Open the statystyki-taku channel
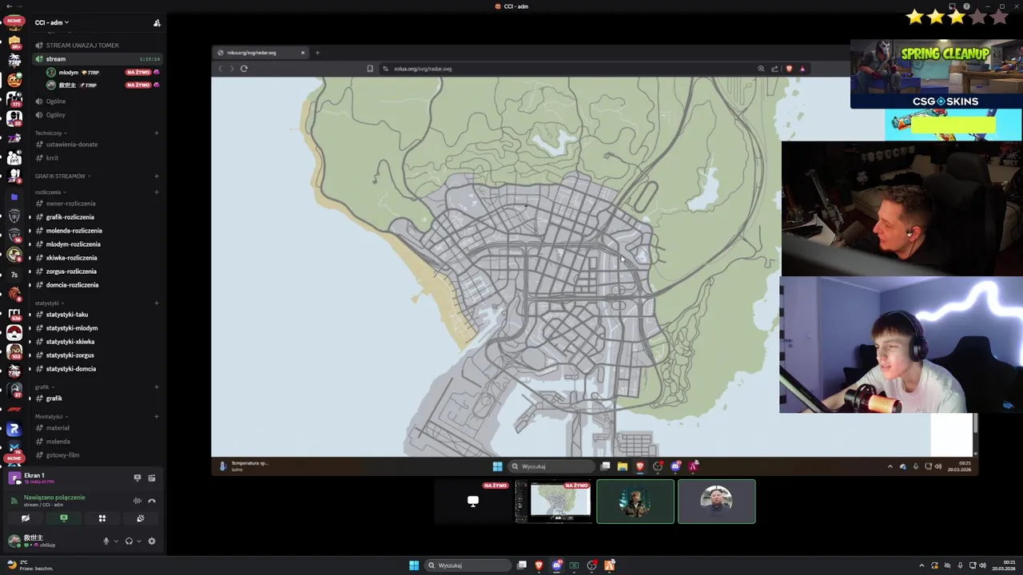Image resolution: width=1023 pixels, height=575 pixels. pyautogui.click(x=97, y=315)
